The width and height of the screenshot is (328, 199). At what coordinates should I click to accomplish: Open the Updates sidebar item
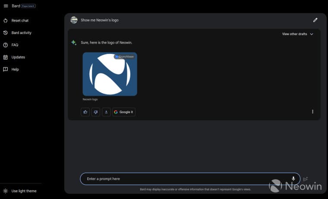18,57
